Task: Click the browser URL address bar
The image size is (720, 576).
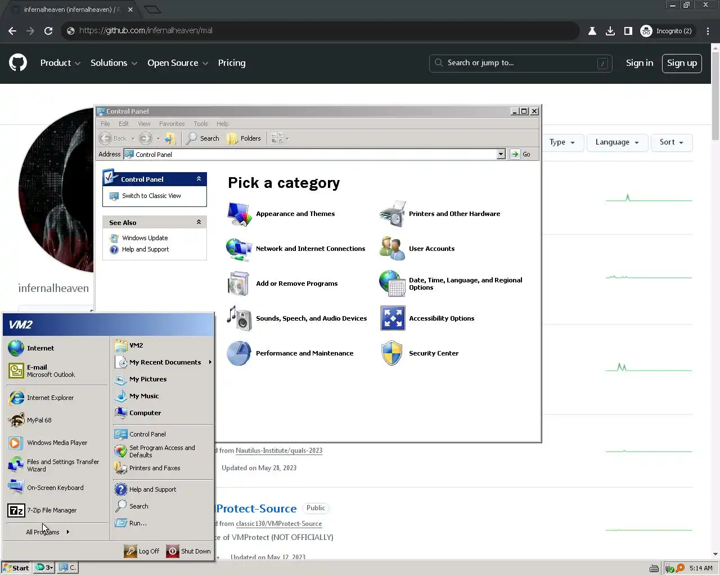Action: (321, 31)
